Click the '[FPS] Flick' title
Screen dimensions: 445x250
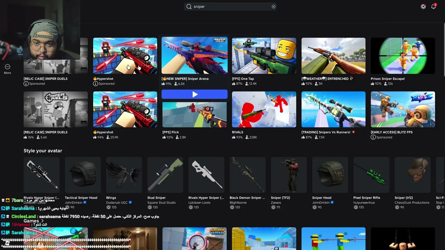pyautogui.click(x=171, y=132)
